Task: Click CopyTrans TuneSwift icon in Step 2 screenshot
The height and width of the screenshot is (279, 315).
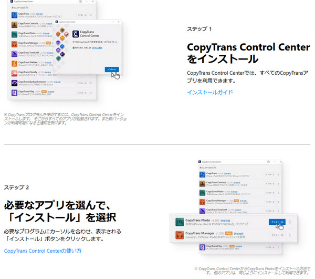Action: (202, 211)
